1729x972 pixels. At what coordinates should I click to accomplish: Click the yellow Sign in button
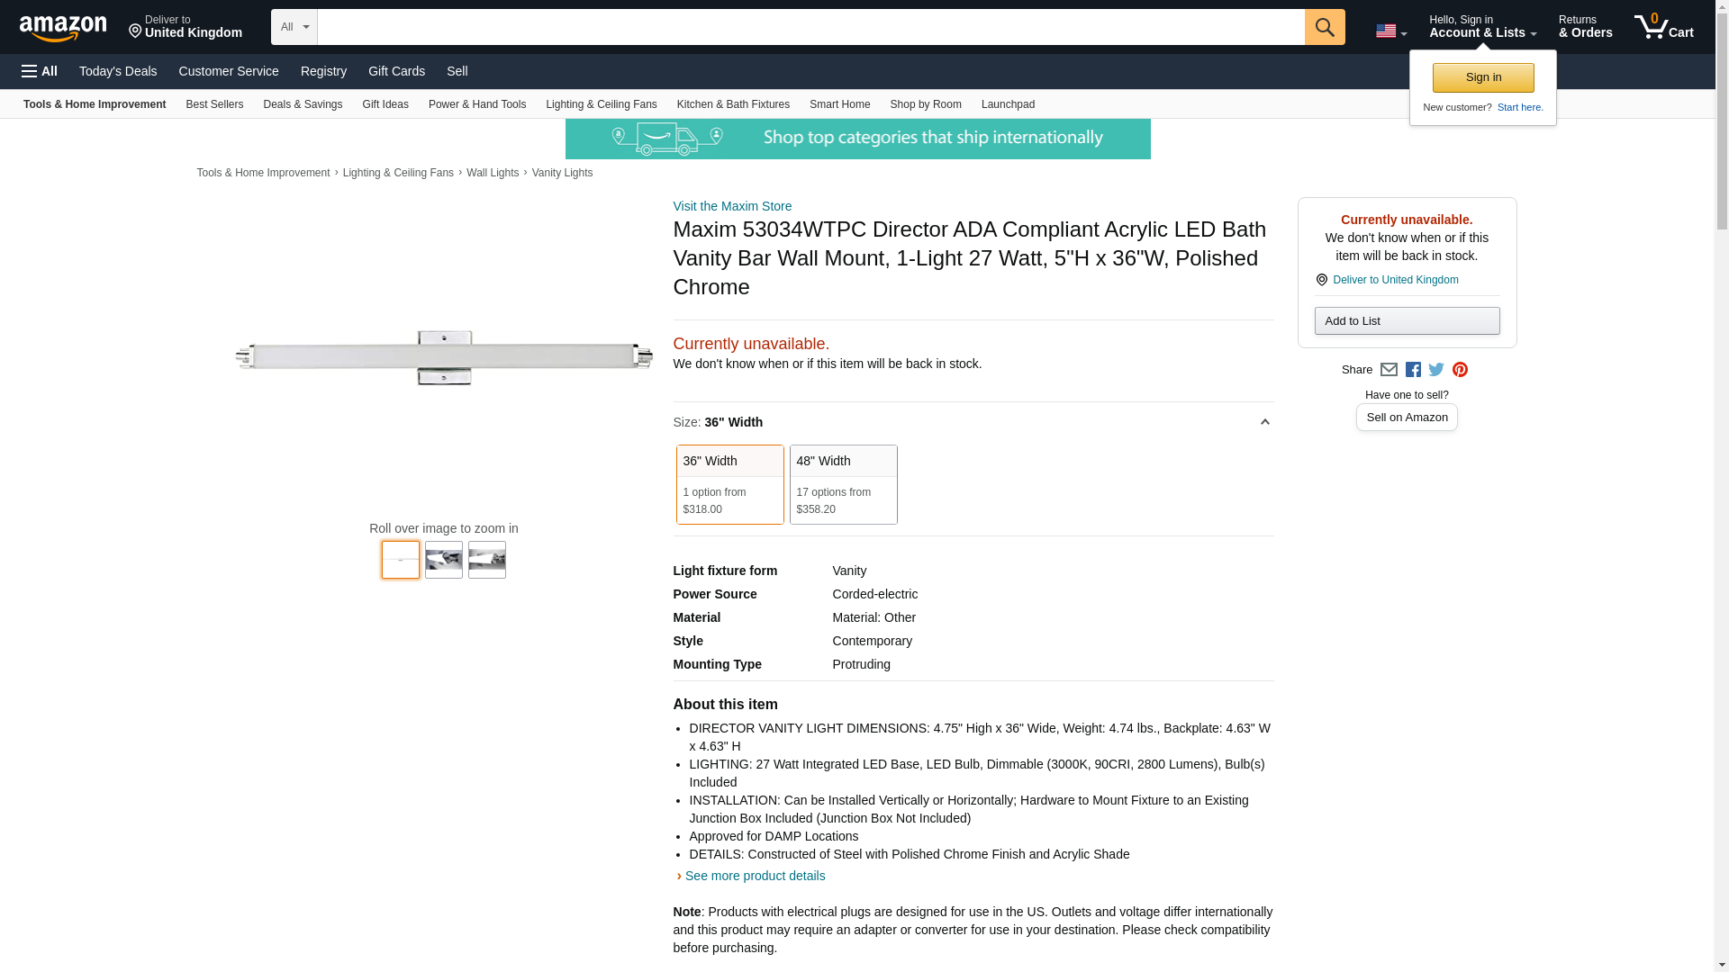1482,77
